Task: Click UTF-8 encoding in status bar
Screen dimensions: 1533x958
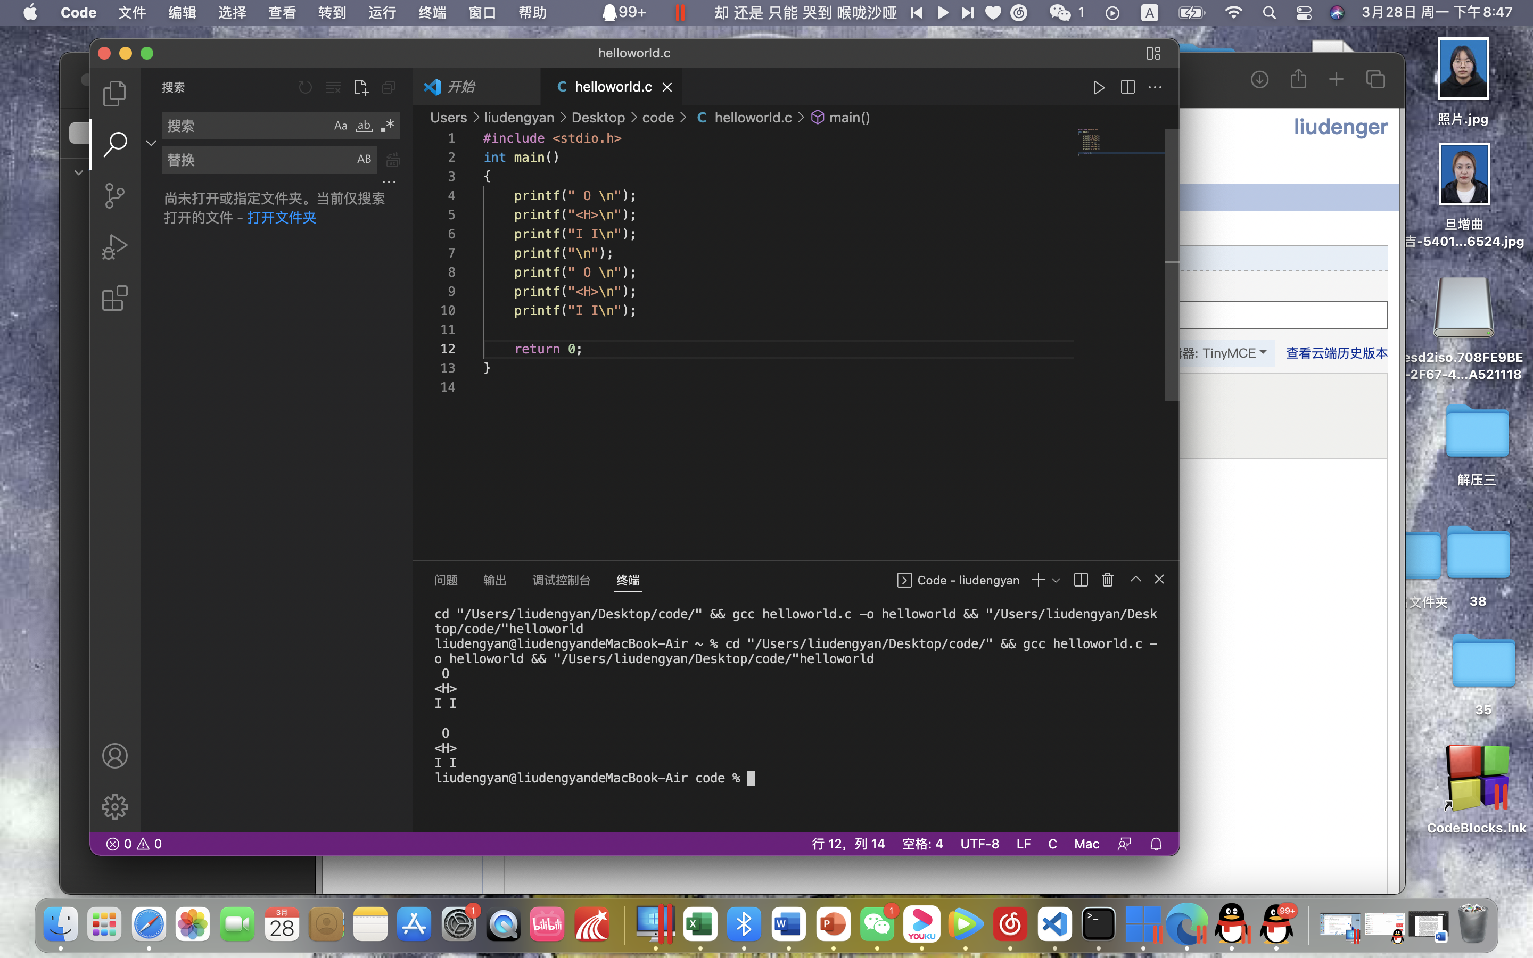Action: click(979, 844)
